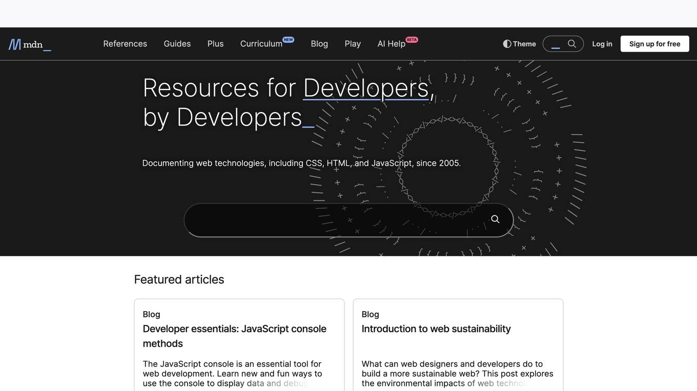Open the Theme switcher menu
The image size is (697, 391).
point(520,44)
